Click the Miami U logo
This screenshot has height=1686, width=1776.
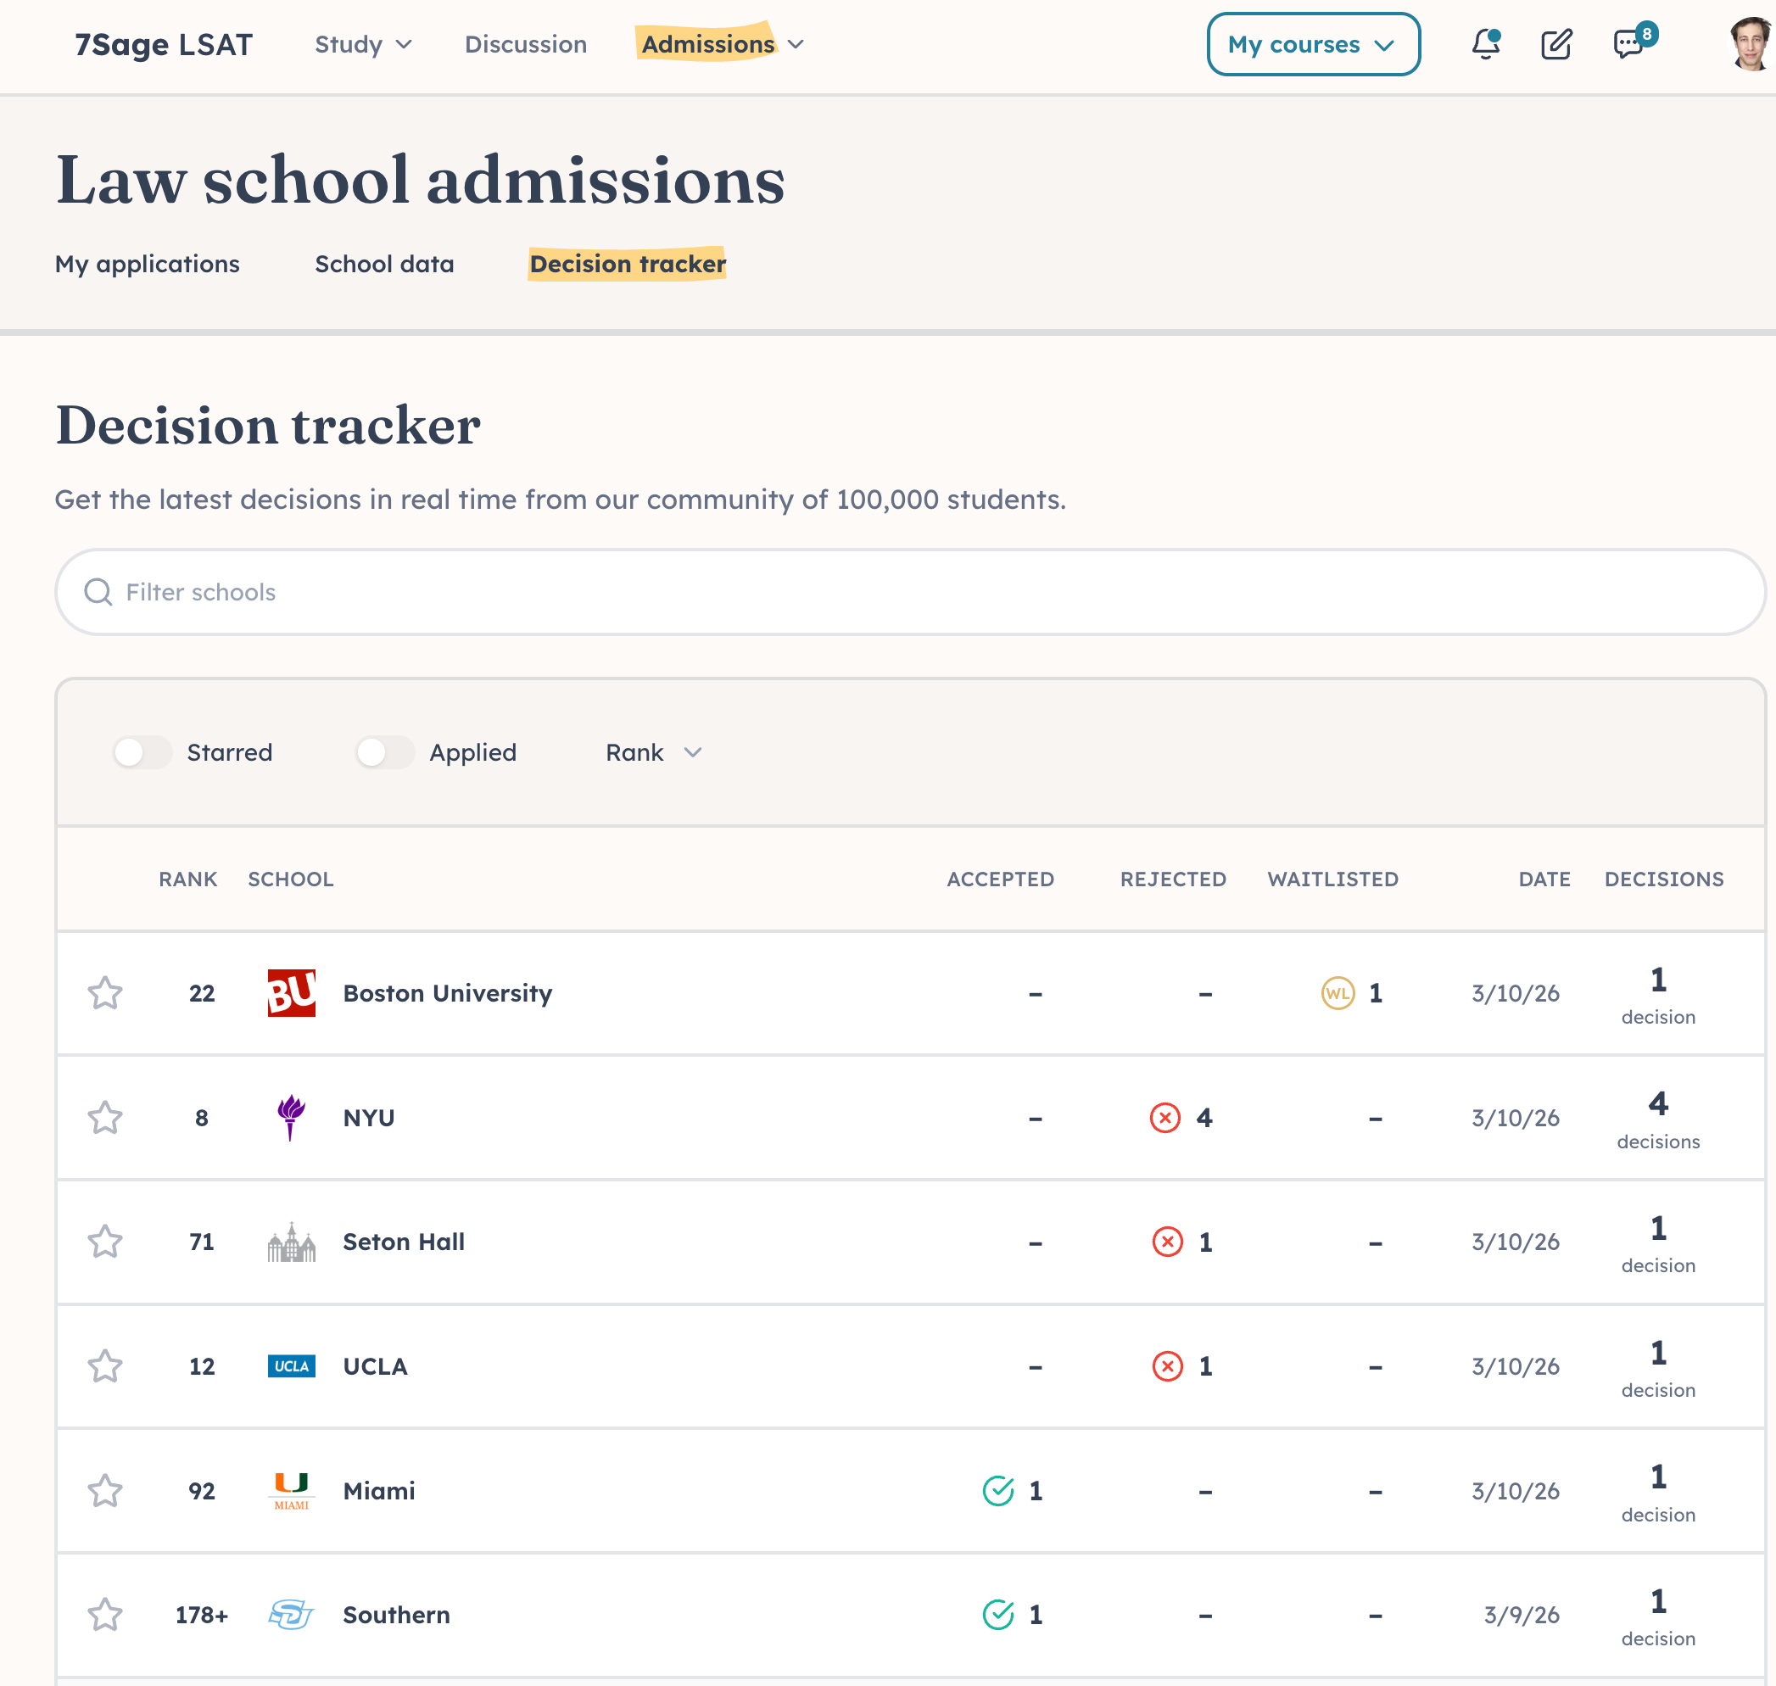pyautogui.click(x=291, y=1491)
